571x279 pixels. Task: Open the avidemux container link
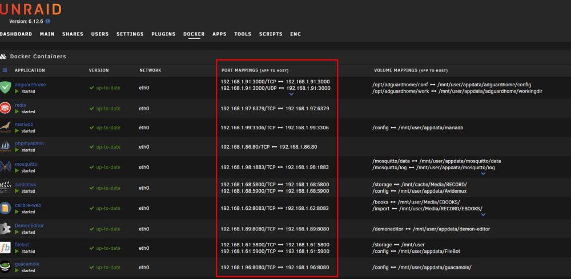(x=26, y=185)
